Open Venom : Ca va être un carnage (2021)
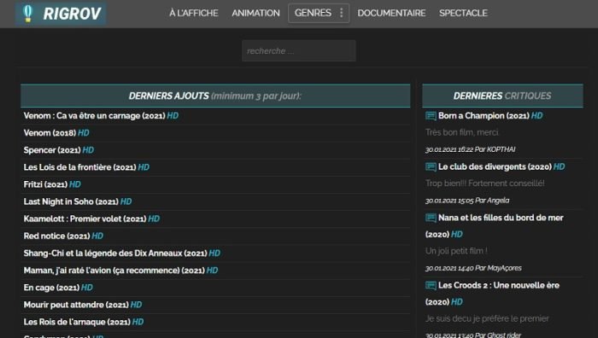This screenshot has height=338, width=598. (x=94, y=116)
